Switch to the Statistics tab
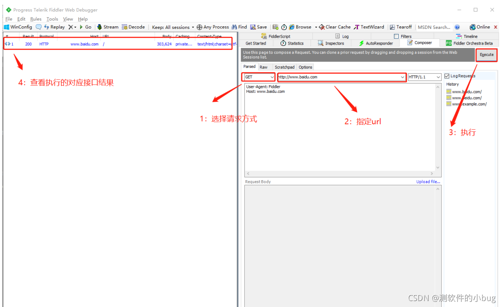 click(292, 43)
